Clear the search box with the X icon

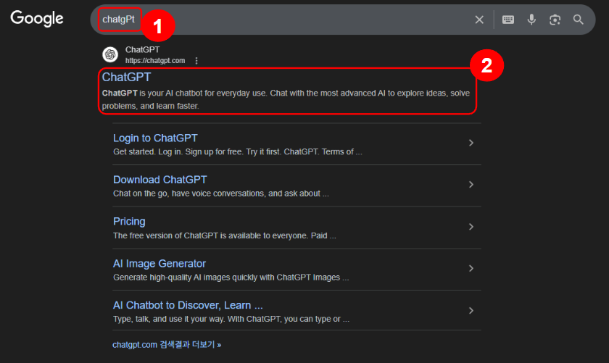(x=479, y=20)
